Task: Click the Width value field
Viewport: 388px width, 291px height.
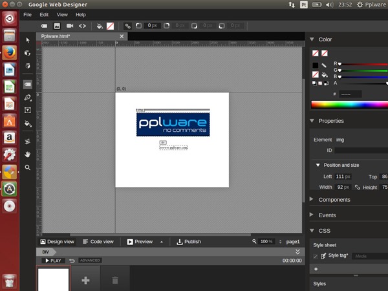Action: click(343, 187)
